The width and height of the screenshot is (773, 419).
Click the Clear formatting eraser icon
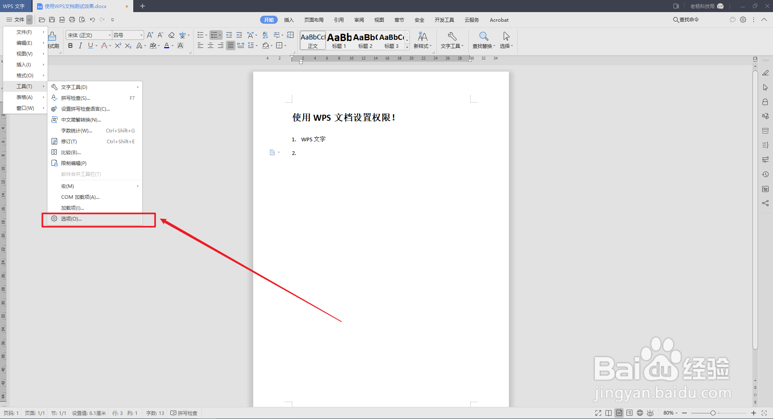coord(171,35)
